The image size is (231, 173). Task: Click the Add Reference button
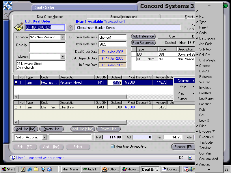point(143,36)
